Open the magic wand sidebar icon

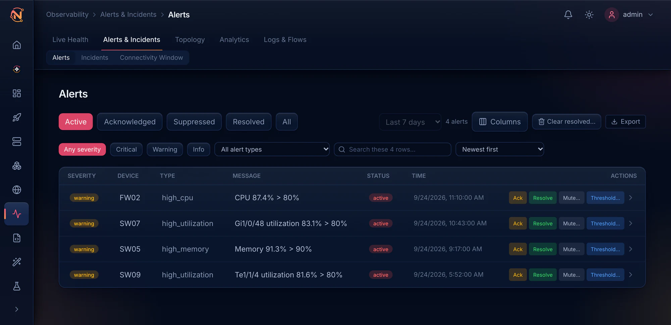pos(17,262)
